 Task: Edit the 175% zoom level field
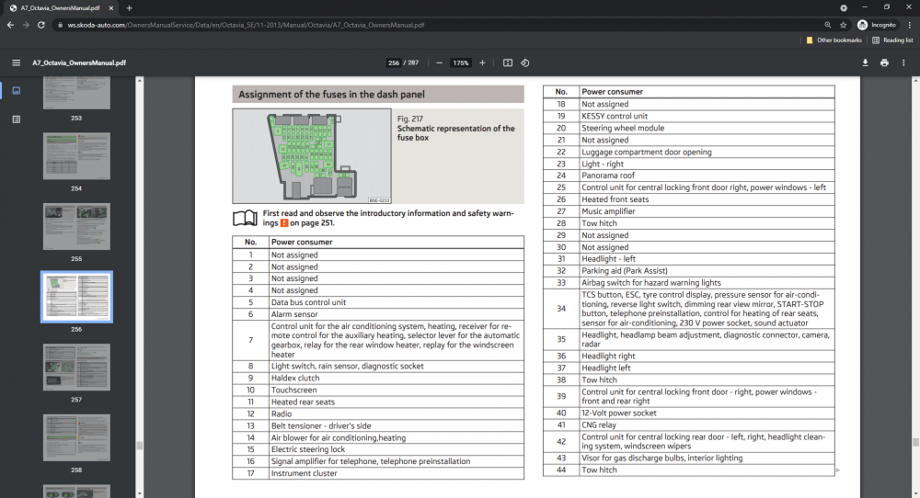(x=461, y=62)
